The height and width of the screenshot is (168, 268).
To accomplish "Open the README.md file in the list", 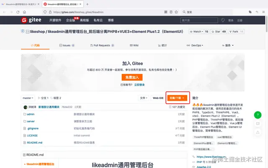I will click(35, 143).
